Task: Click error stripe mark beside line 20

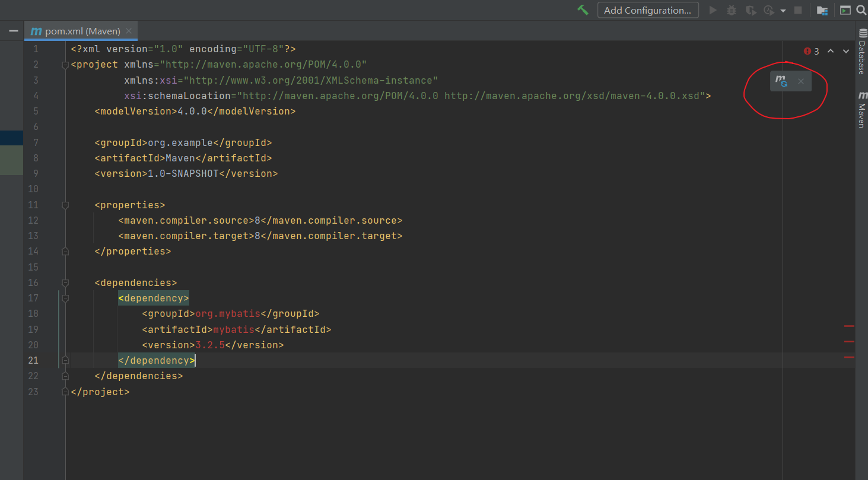Action: pyautogui.click(x=849, y=342)
